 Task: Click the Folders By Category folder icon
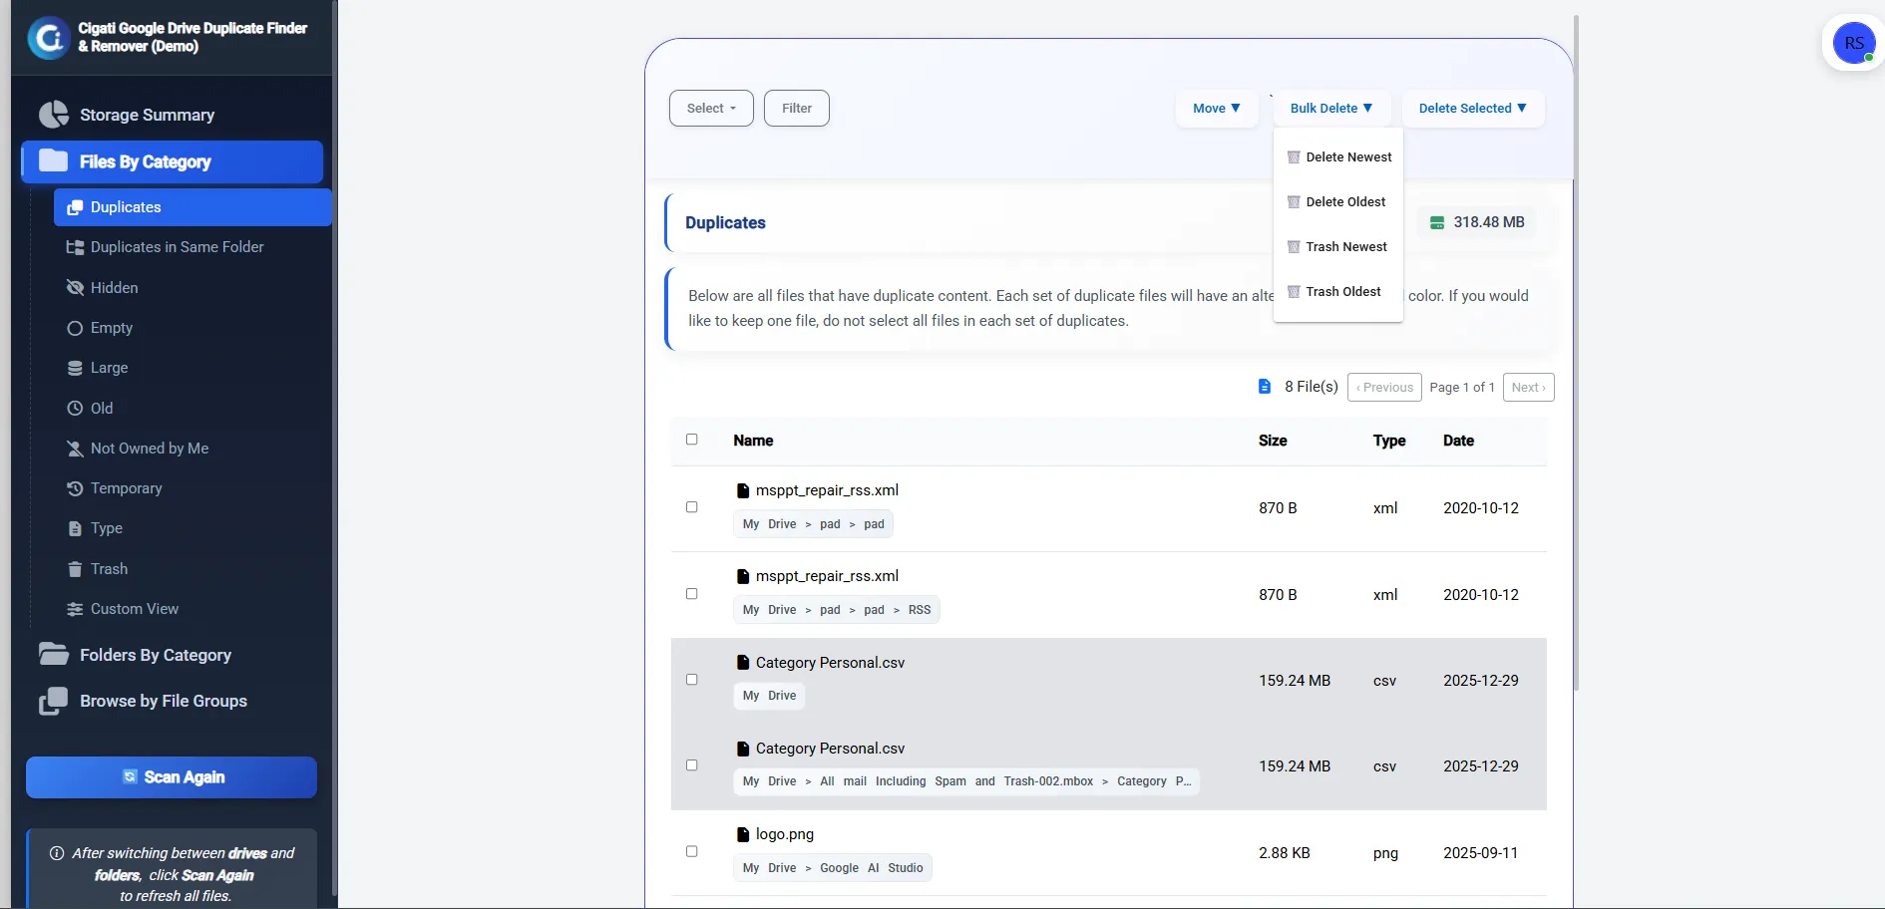pos(54,655)
